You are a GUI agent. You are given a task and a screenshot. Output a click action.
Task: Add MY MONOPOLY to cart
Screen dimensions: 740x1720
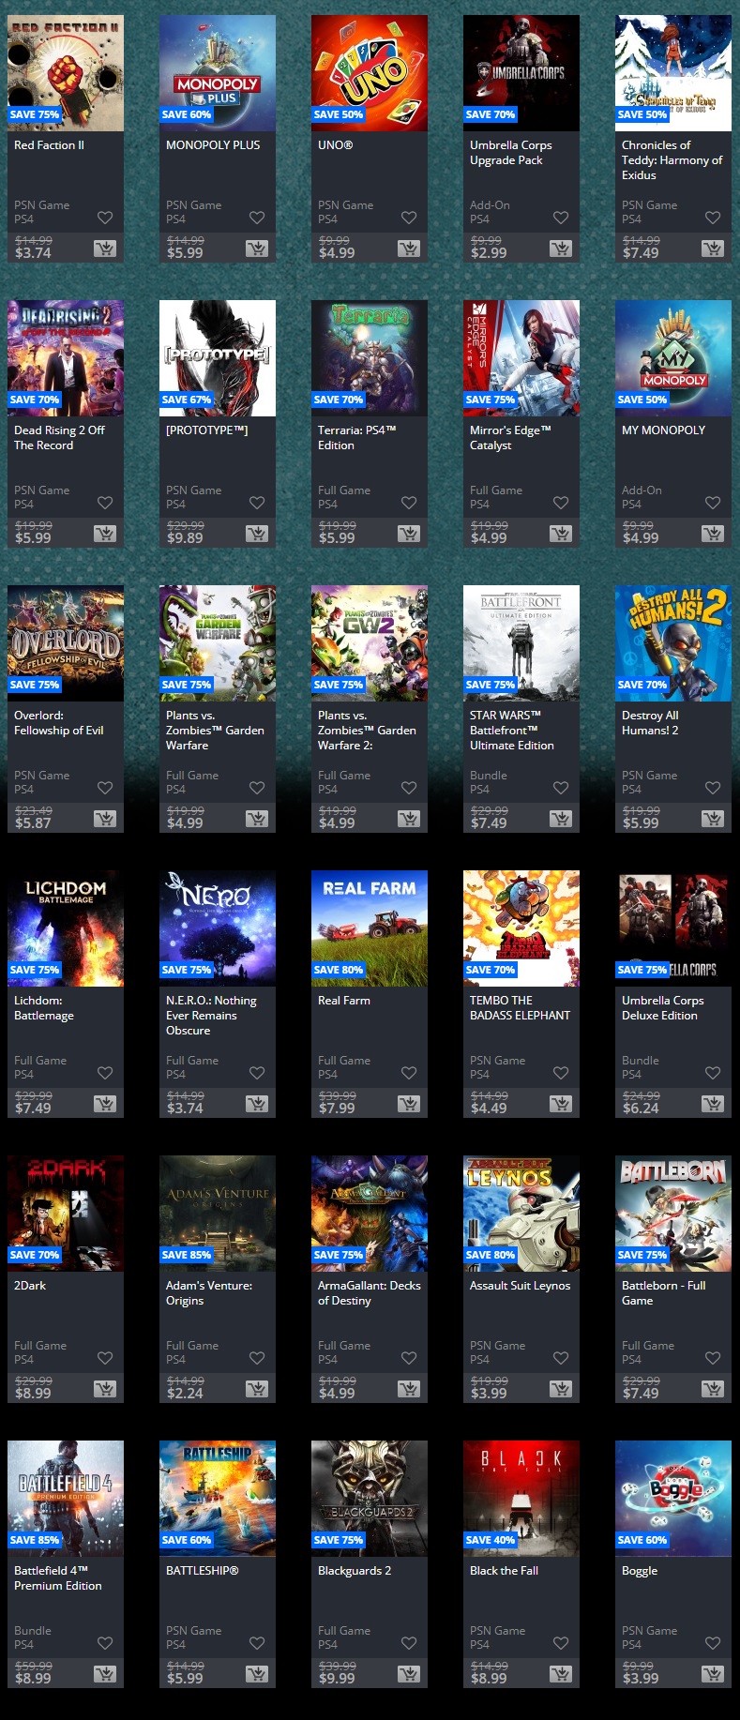(713, 534)
